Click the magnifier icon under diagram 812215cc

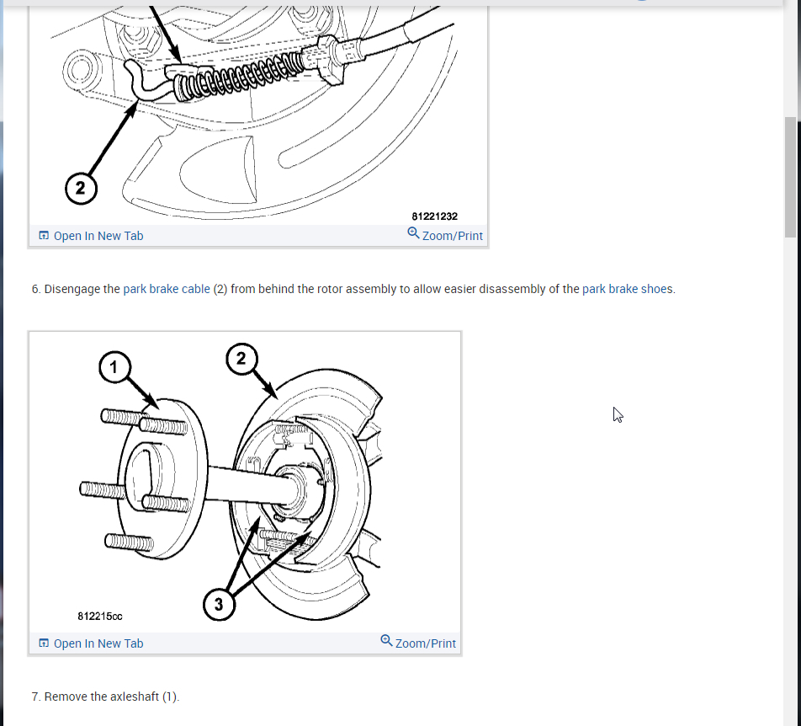coord(386,641)
